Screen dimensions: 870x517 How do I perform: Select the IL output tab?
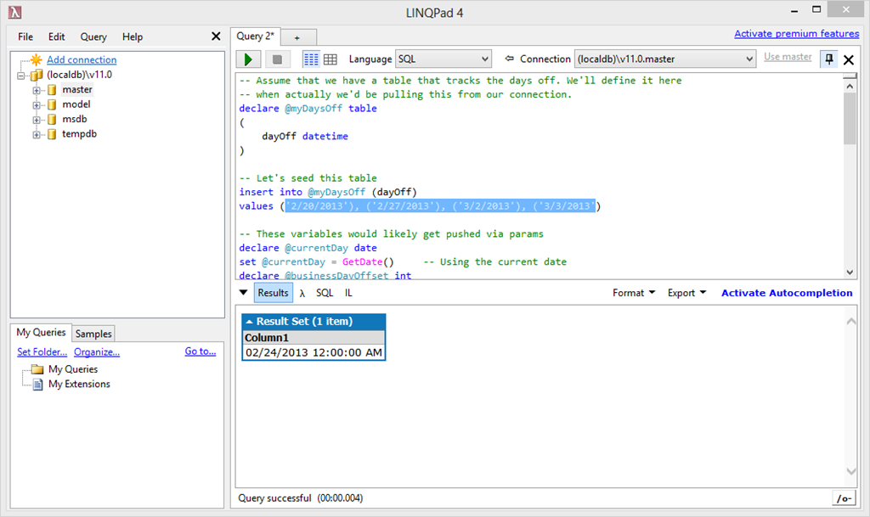(x=348, y=293)
